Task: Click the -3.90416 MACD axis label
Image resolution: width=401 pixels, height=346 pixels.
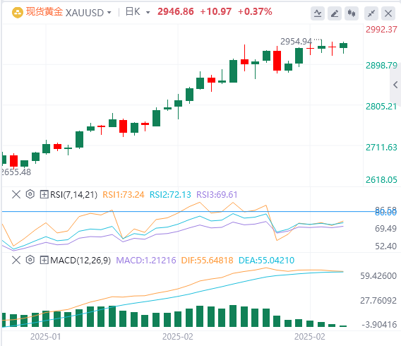Action: click(x=379, y=325)
